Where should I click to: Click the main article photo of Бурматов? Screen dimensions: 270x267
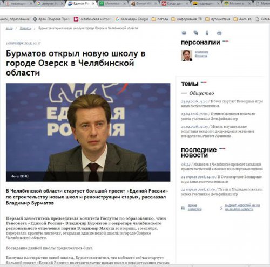point(88,132)
